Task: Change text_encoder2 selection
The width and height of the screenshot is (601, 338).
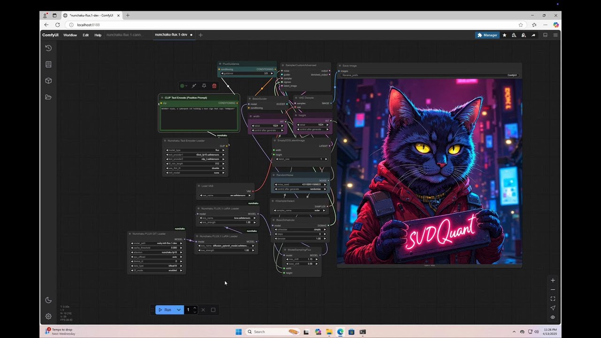Action: coord(195,159)
